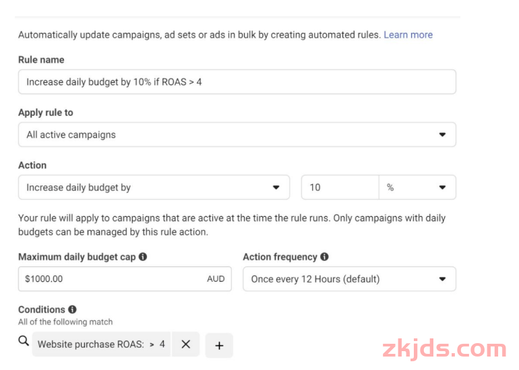This screenshot has width=519, height=370.
Task: Show the Action frequency info tooltip icon
Action: [325, 257]
